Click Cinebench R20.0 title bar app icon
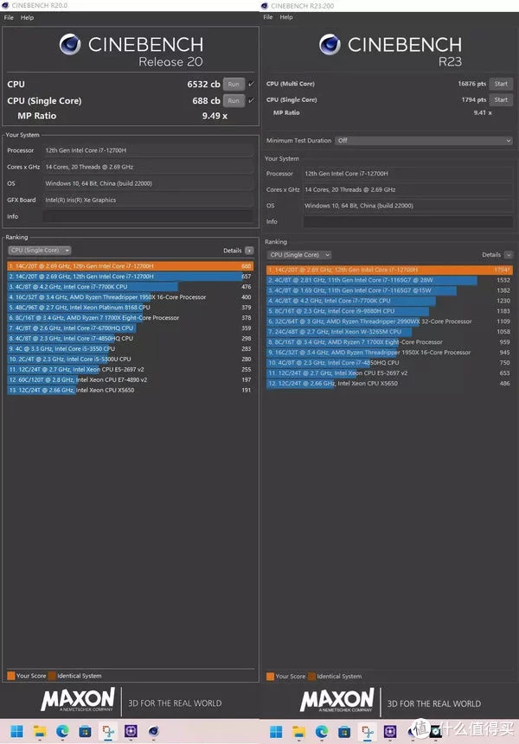This screenshot has height=744, width=519. click(5, 5)
